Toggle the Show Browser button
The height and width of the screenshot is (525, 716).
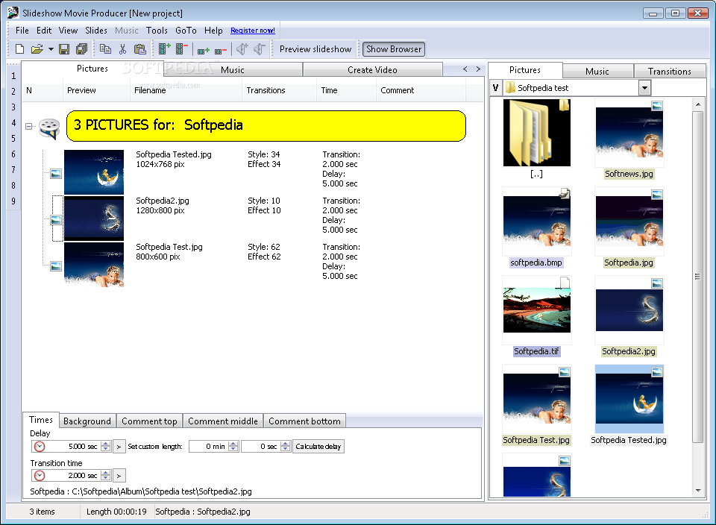coord(394,49)
